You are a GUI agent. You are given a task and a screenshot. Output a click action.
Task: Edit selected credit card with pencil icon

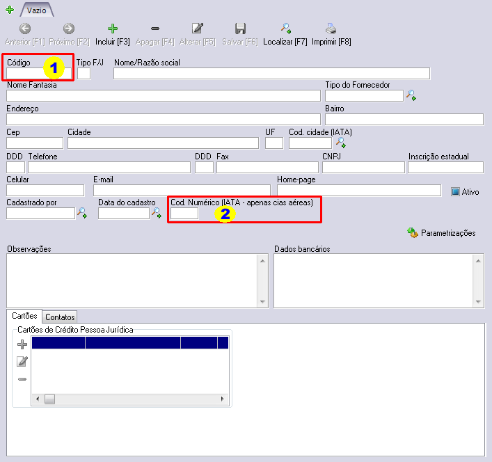coord(22,361)
